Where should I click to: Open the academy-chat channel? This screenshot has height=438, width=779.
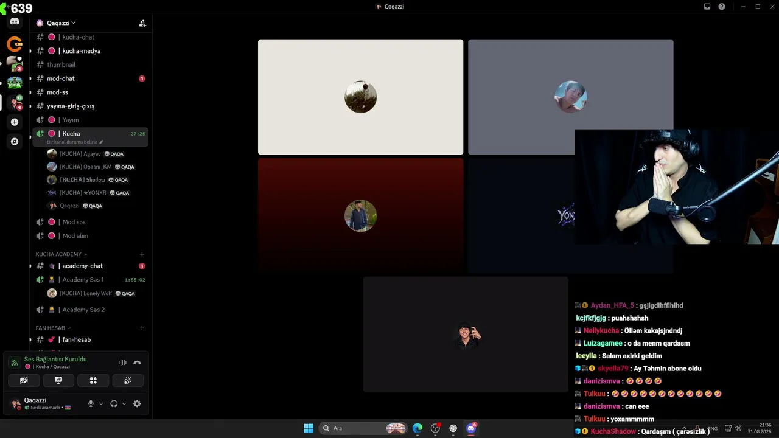pos(90,266)
